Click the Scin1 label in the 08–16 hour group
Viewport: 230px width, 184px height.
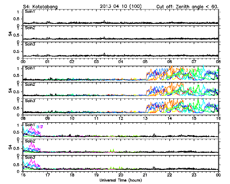[30, 68]
